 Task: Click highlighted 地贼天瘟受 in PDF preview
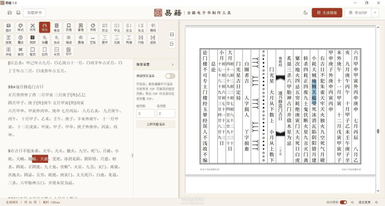pyautogui.click(x=314, y=92)
